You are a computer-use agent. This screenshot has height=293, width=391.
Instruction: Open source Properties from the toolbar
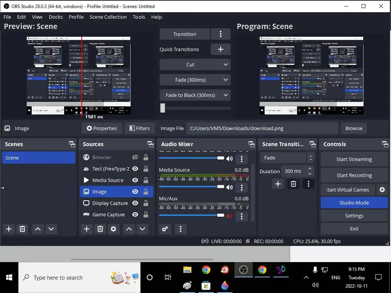tap(102, 128)
